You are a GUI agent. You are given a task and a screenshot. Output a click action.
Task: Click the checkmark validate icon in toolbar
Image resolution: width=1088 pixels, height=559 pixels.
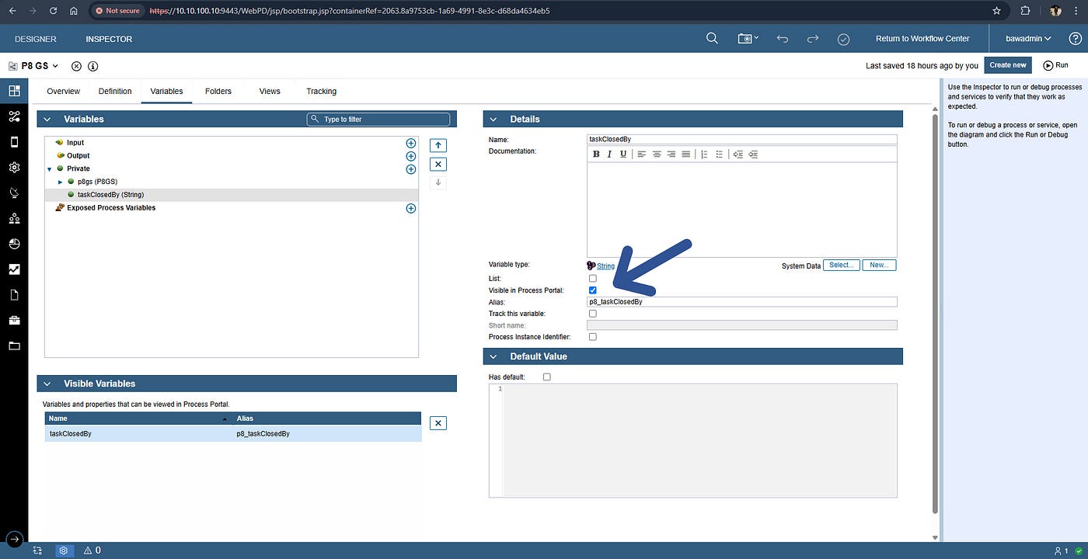(844, 39)
